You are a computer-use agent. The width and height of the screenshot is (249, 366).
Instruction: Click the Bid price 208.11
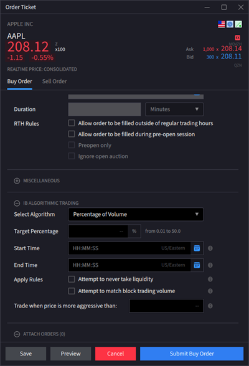click(232, 57)
